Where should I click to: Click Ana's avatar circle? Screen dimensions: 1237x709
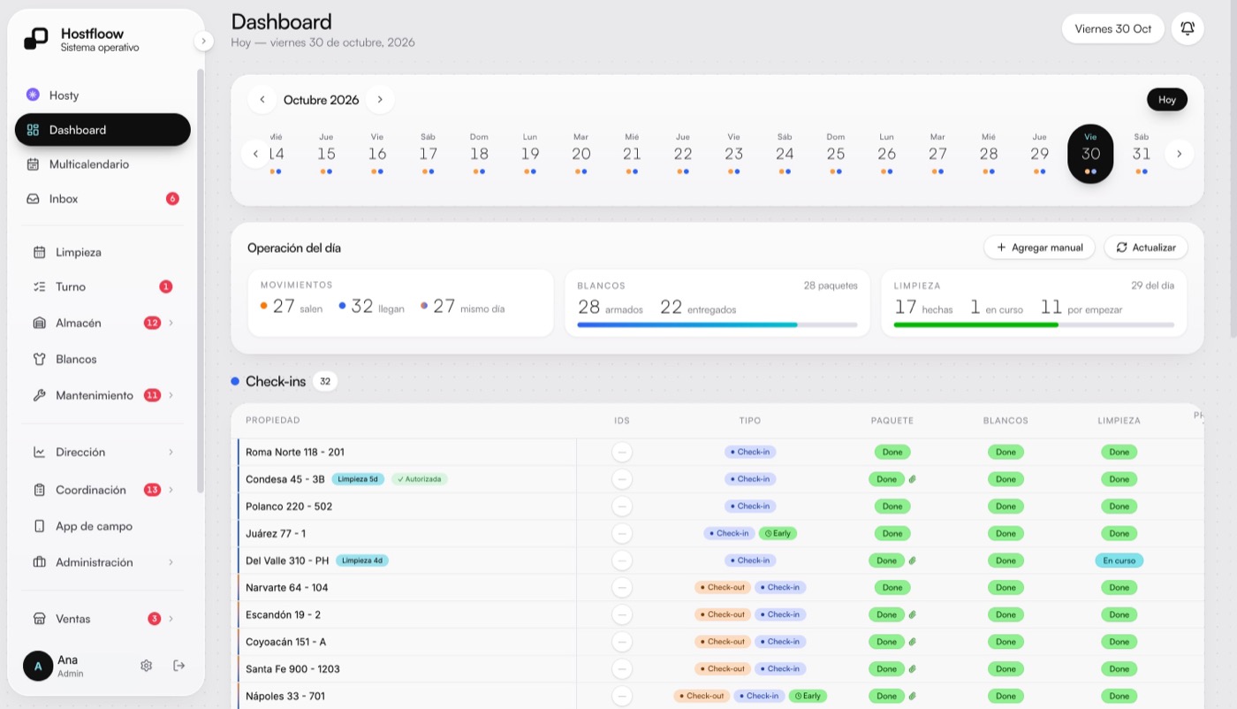38,666
